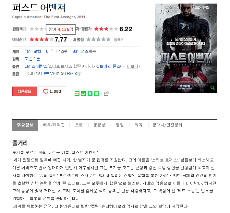Open help icon next to PG-13
The image size is (230, 213).
[x=79, y=74]
